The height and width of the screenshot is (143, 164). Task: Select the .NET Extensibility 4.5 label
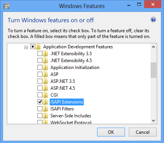pyautogui.click(x=71, y=61)
